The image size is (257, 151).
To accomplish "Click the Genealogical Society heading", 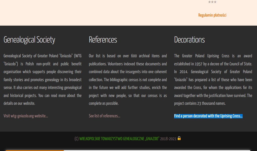I will point(29,40).
